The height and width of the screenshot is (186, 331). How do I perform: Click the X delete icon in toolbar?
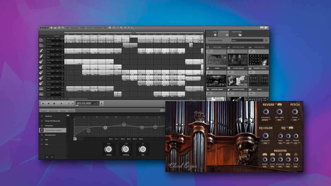pos(129,28)
